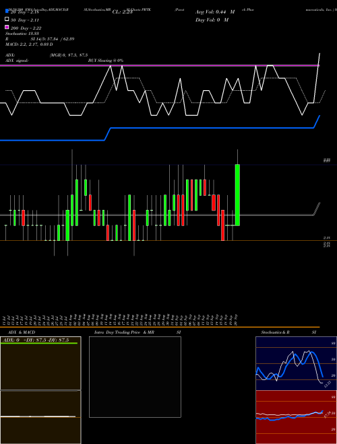Click the '20 Sep' date label on axis
Viewport: 337px width, 444px height.
click(x=236, y=320)
